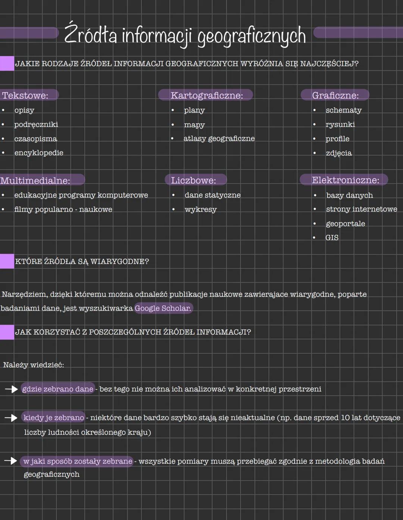Image resolution: width=403 pixels, height=520 pixels.
Task: Click the "Elektroniczne:" heading pill
Action: (x=345, y=180)
